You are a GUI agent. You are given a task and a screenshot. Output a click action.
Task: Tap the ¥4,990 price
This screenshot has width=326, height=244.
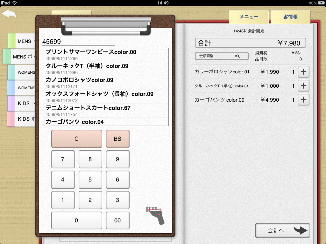(x=270, y=100)
